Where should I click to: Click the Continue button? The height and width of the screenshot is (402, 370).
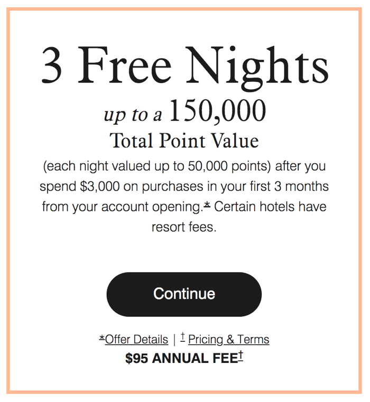(x=184, y=294)
